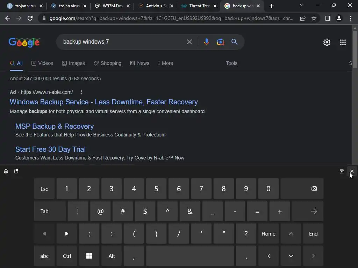Start voice search with the microphone
The image size is (358, 268).
click(x=206, y=42)
